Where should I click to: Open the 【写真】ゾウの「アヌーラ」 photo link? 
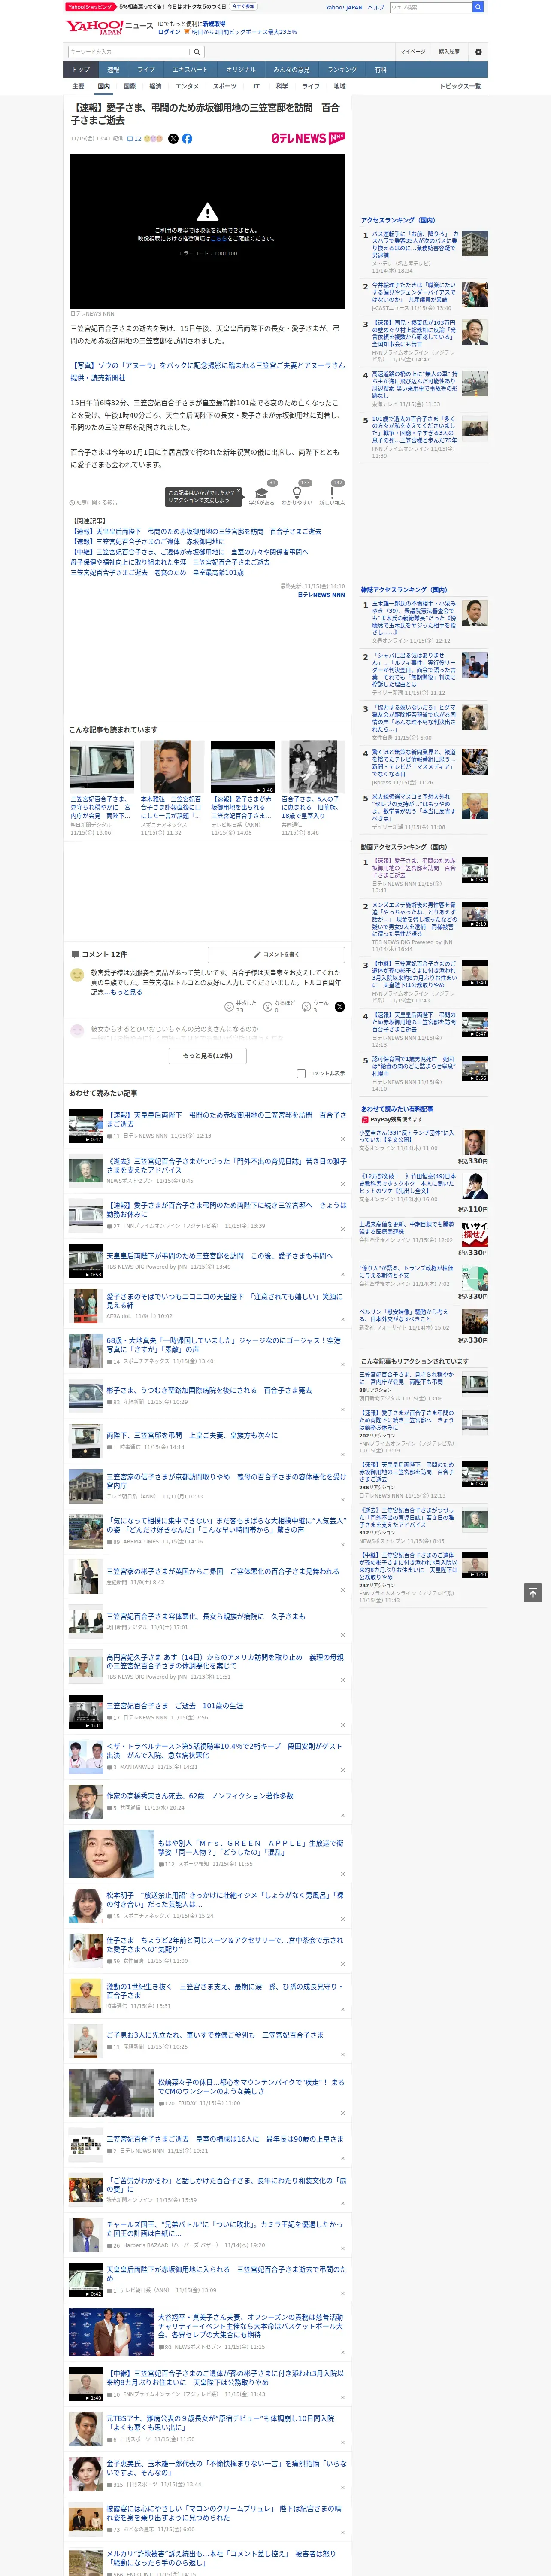207,371
